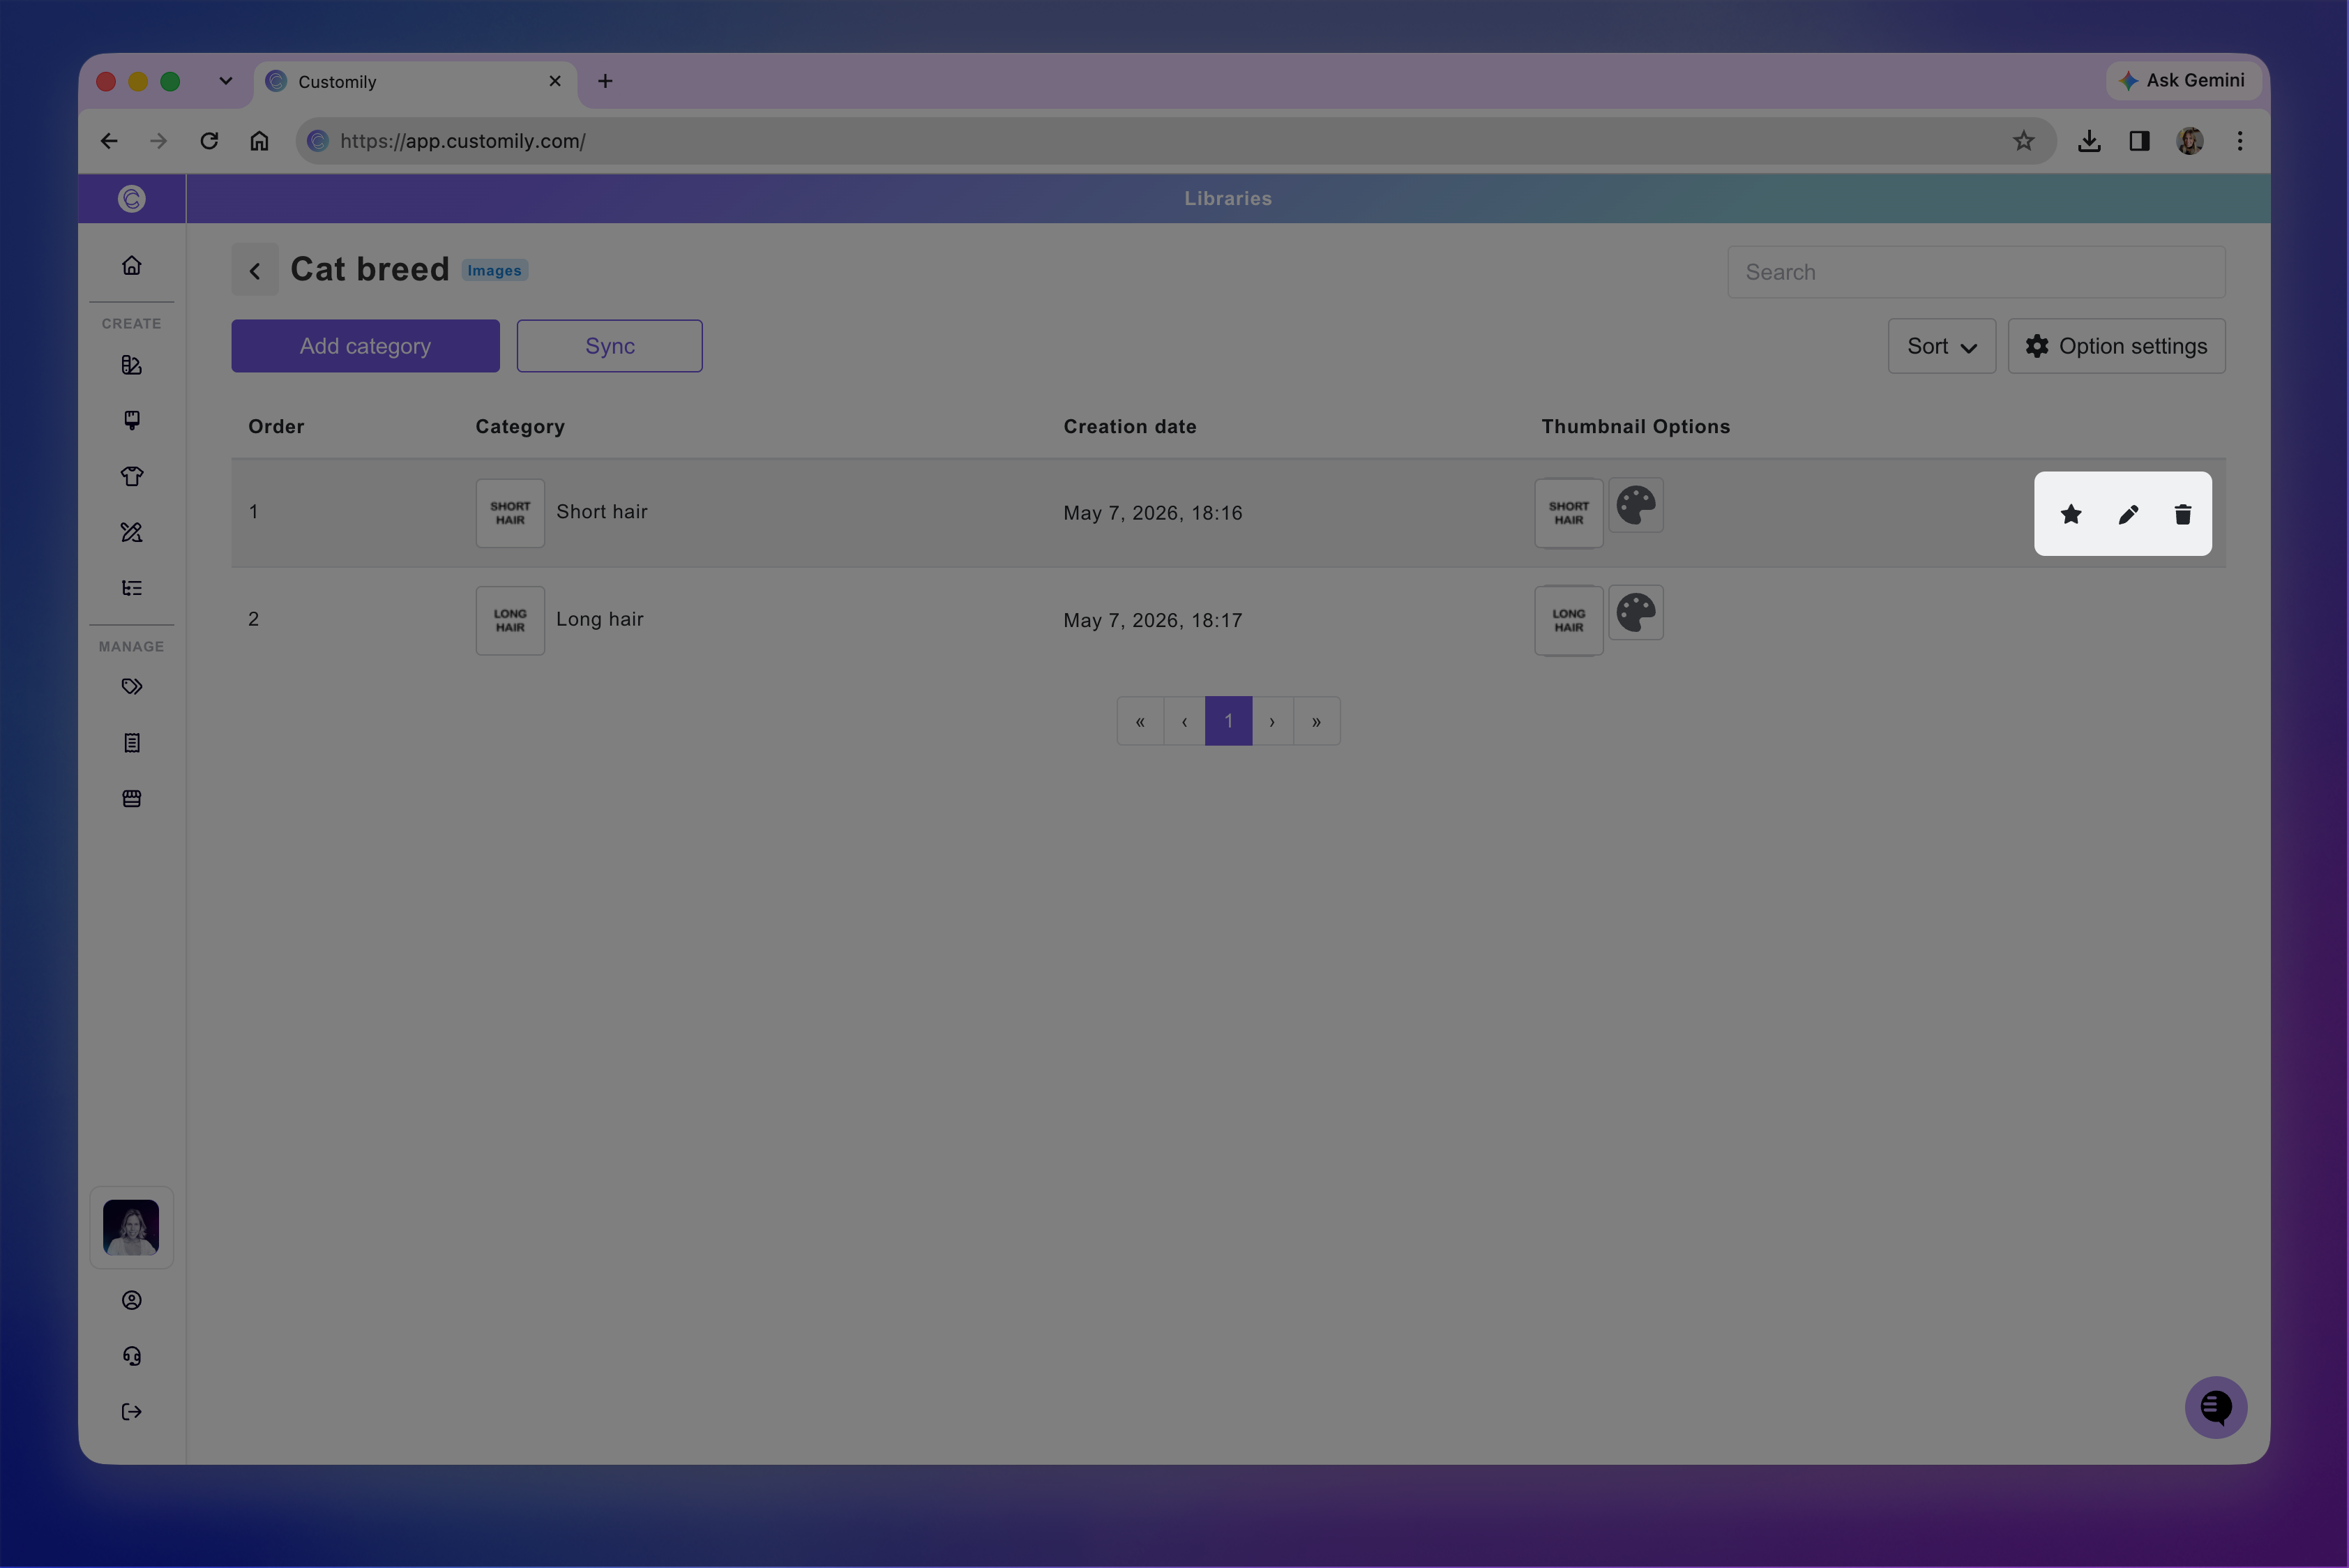This screenshot has width=2349, height=1568.
Task: Open the account profile icon in the sidebar
Action: 132,1300
